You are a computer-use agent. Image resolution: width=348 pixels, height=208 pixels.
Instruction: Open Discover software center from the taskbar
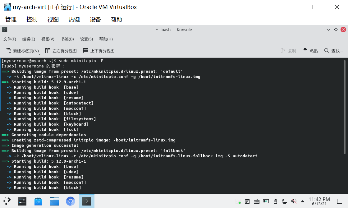(x=38, y=201)
